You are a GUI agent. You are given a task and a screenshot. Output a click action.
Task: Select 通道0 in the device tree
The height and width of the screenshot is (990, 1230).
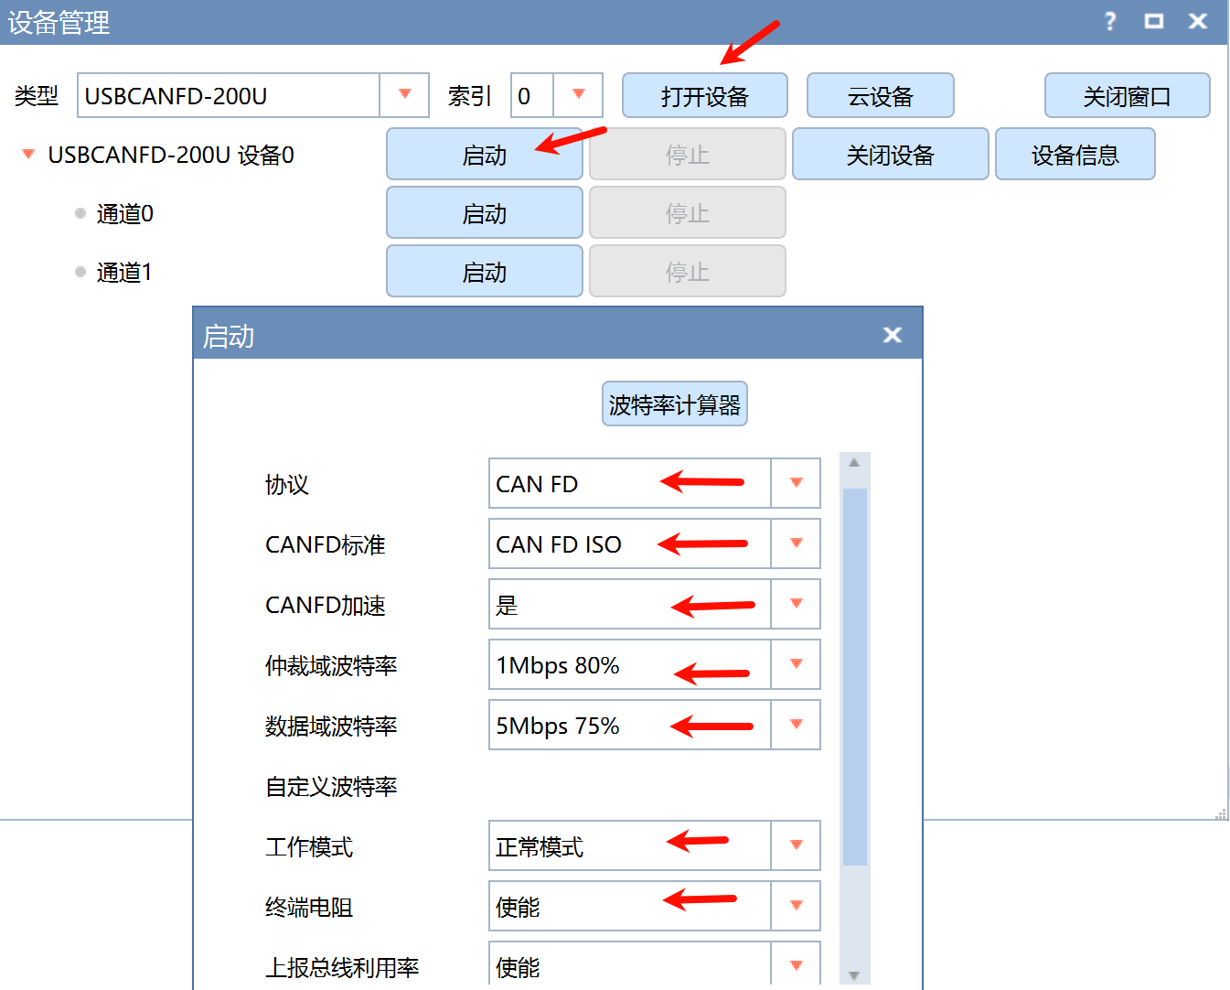coord(125,214)
